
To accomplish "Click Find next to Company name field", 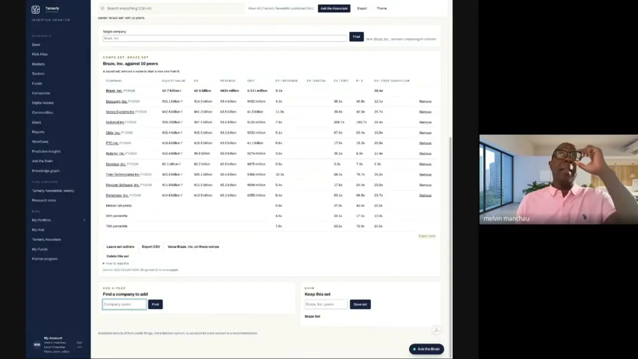I will coord(155,304).
